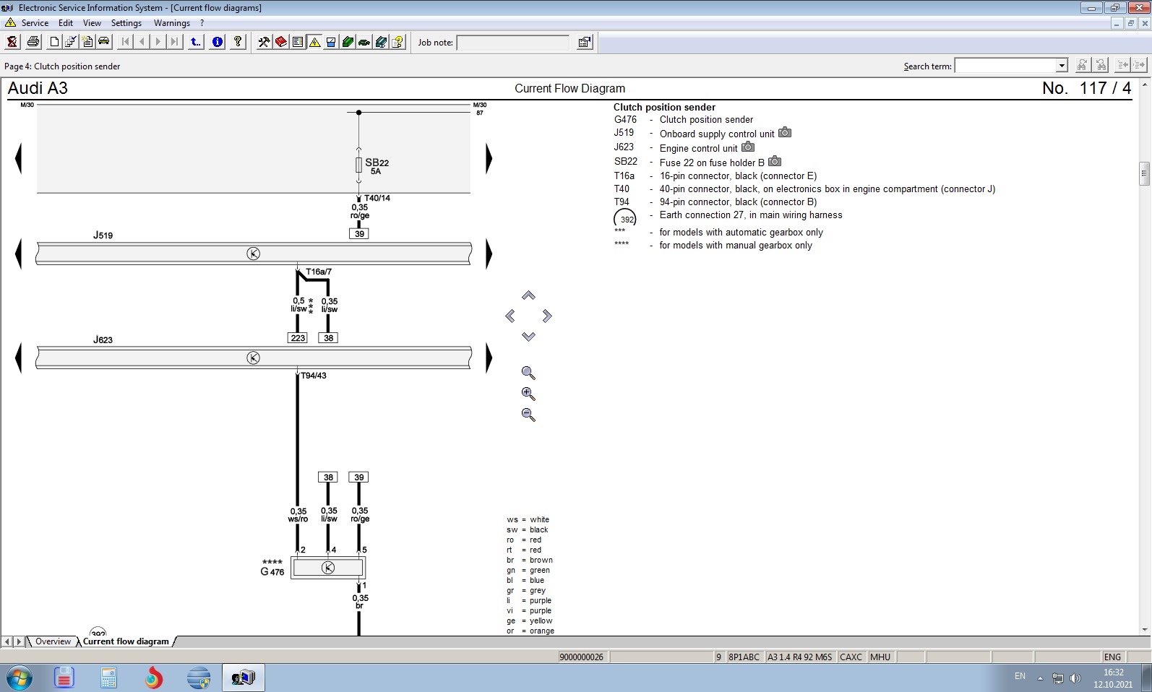
Task: Open the hammer and wrench repair icon
Action: [x=264, y=42]
